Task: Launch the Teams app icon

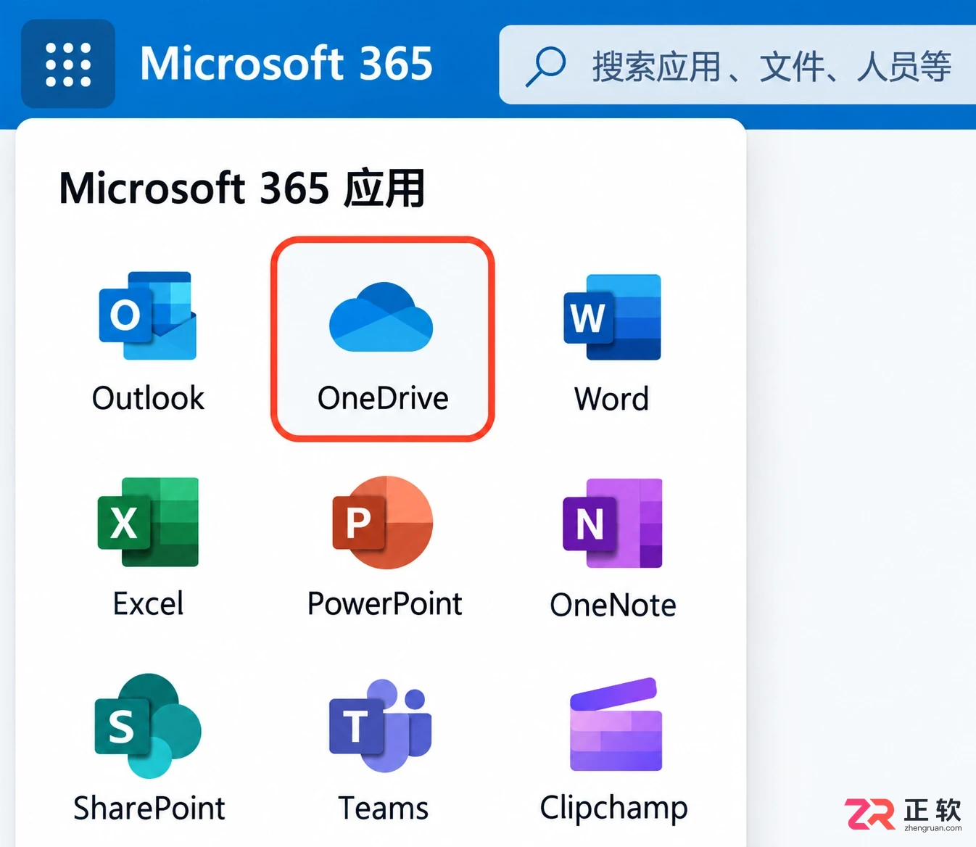Action: pyautogui.click(x=381, y=726)
